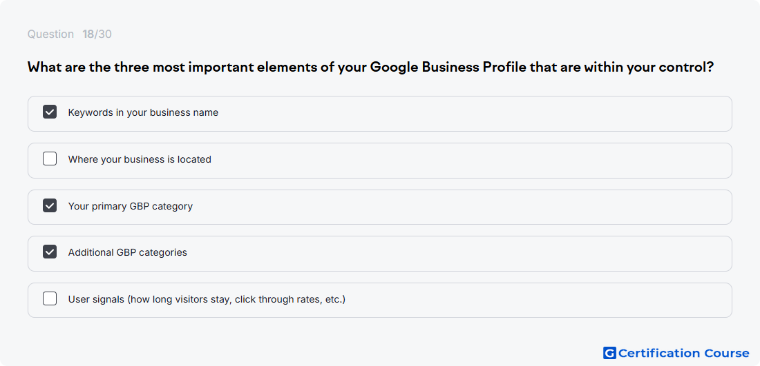Click blank space in the Additional GBP categories card
760x366 pixels.
pyautogui.click(x=475, y=254)
